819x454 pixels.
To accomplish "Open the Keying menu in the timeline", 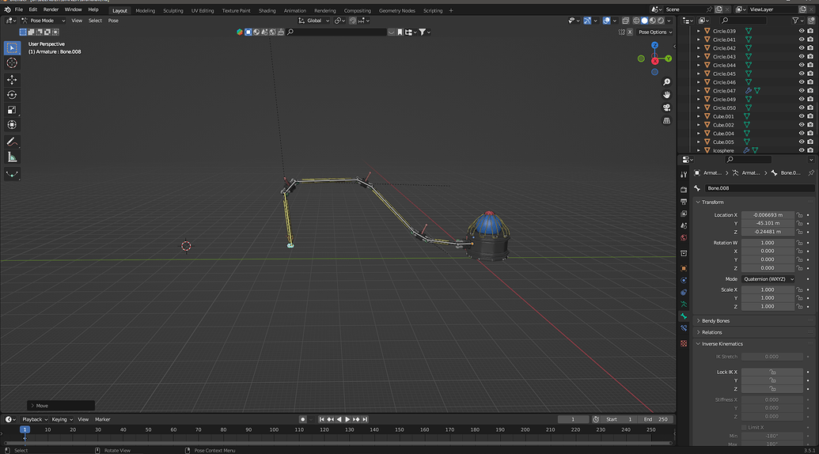I will click(x=61, y=419).
